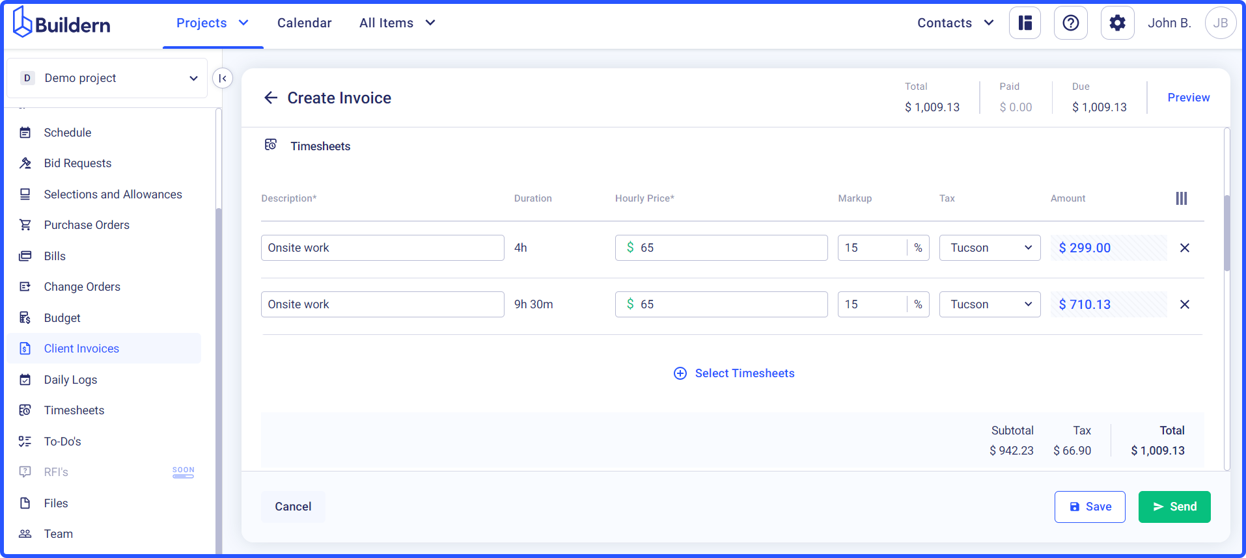Open the help question mark icon
The image size is (1246, 558).
[x=1070, y=23]
